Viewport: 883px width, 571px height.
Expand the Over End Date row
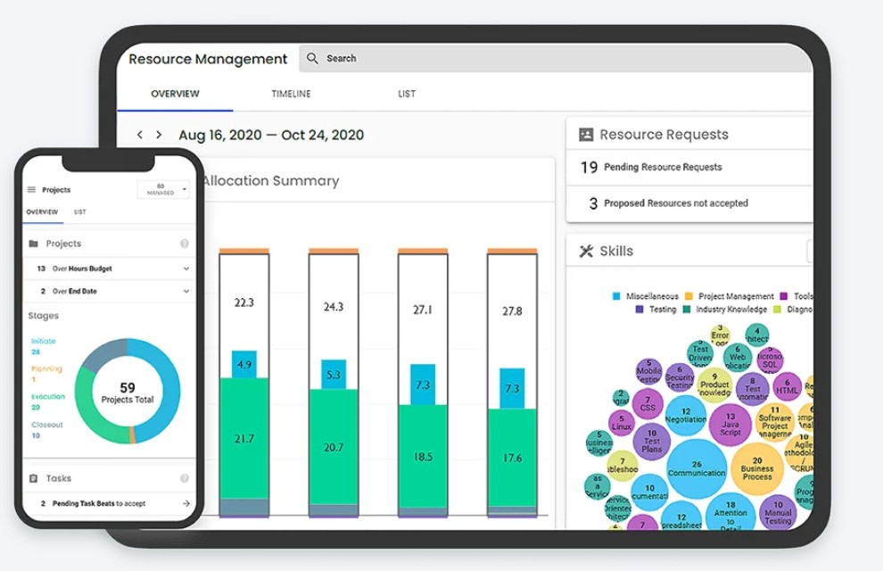click(185, 291)
